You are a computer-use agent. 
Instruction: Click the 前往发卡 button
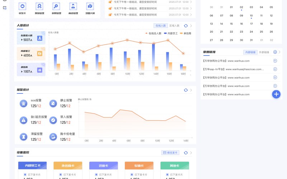pyautogui.click(x=170, y=153)
